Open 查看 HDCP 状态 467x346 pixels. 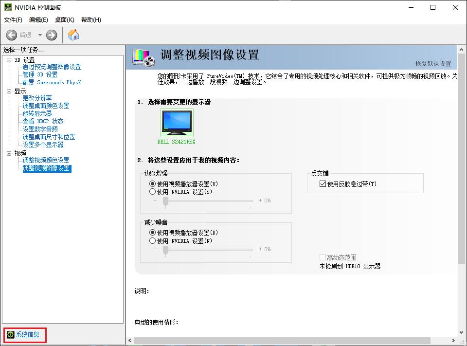[x=43, y=121]
